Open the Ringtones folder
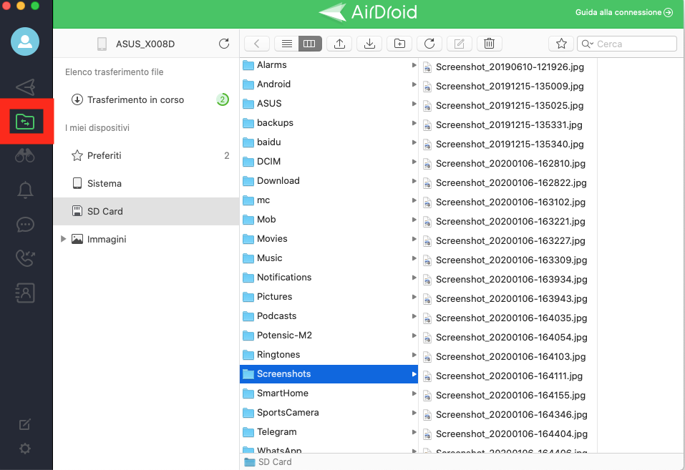The height and width of the screenshot is (470, 685). click(329, 355)
